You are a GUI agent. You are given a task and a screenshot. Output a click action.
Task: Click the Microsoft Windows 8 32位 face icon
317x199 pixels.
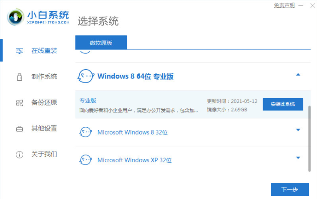tap(86, 132)
